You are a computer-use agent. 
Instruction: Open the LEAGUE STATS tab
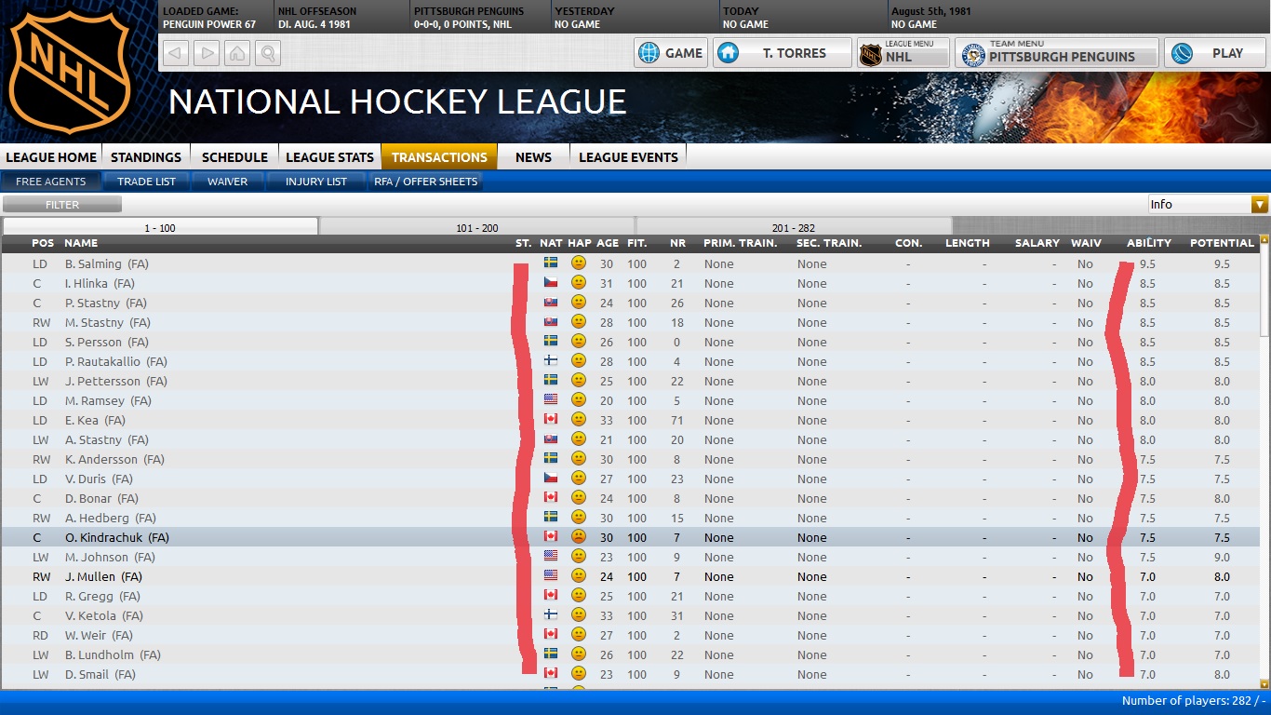(329, 157)
